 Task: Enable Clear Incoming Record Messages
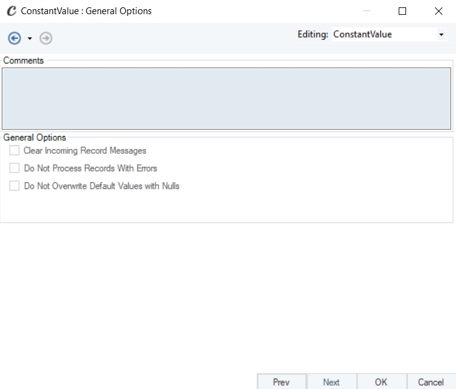pos(15,151)
